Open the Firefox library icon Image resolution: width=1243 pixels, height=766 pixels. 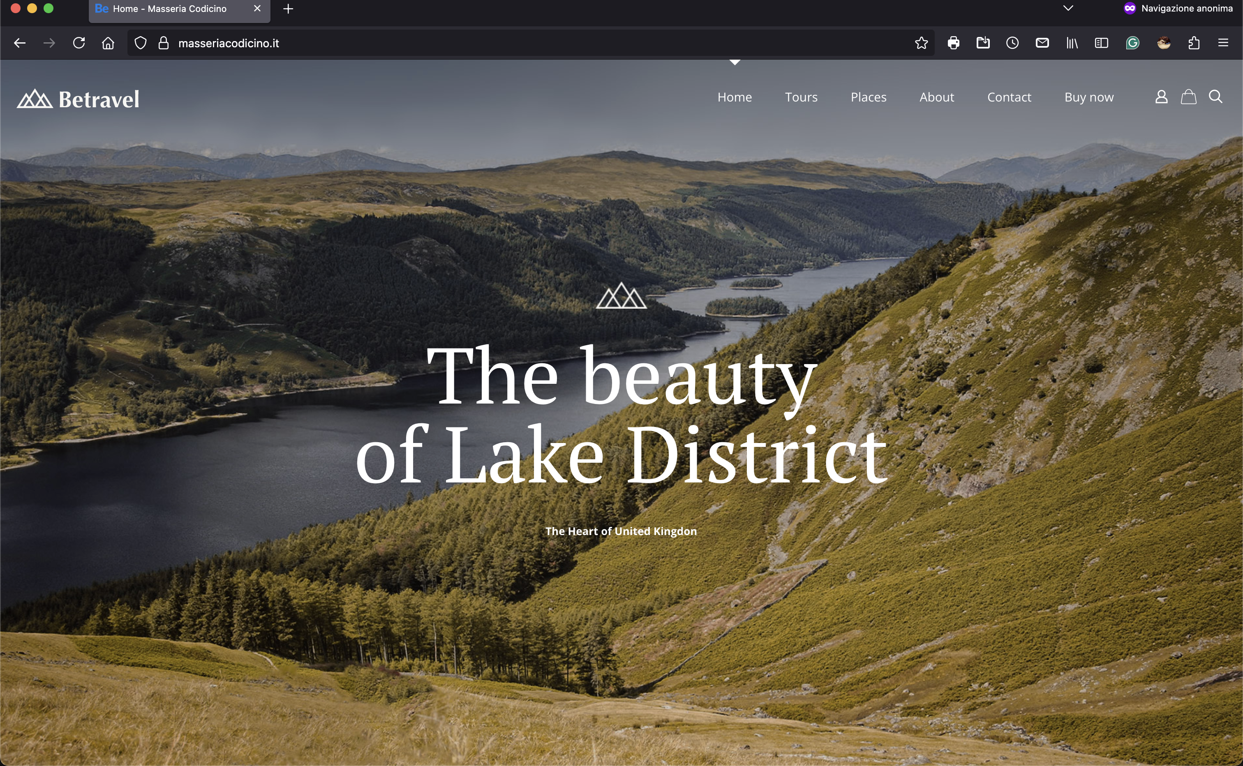pyautogui.click(x=1071, y=43)
